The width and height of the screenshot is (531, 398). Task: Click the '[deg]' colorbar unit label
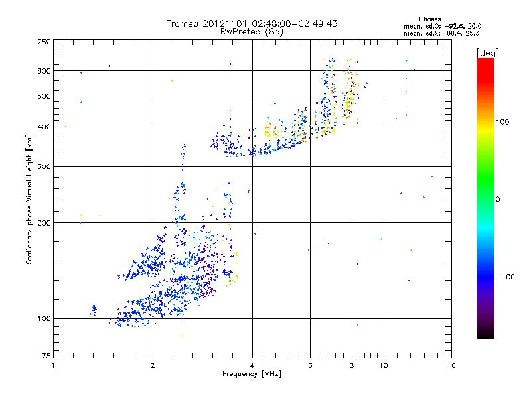(487, 53)
